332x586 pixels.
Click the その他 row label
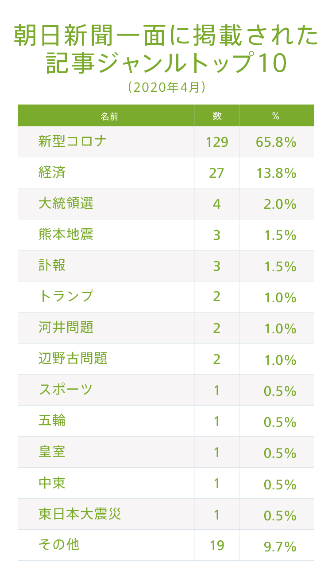[x=59, y=545]
